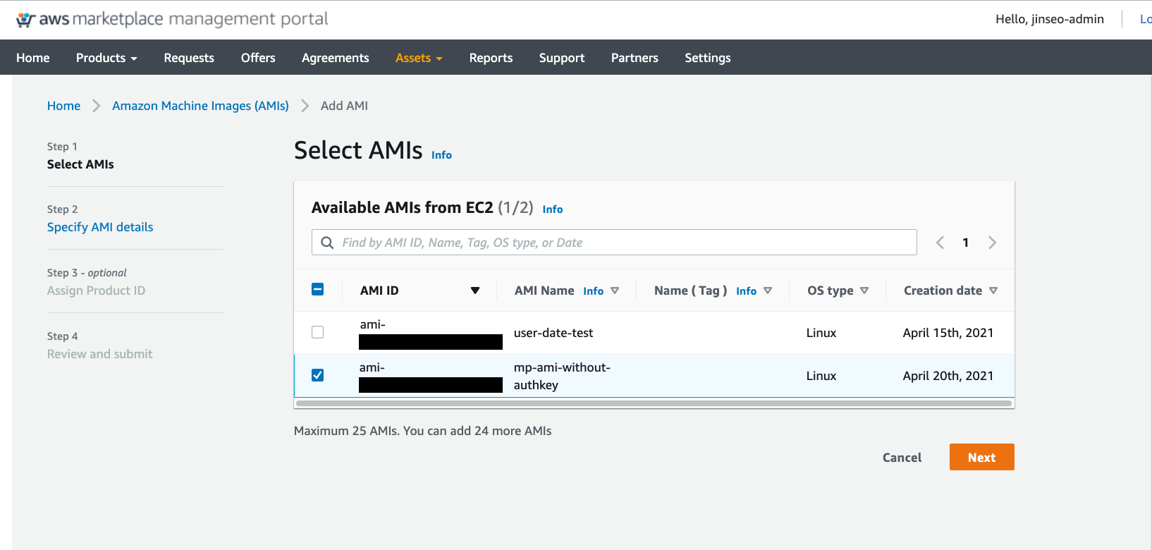Screen dimensions: 1152x550
Task: Click the mp-ami-without-authkey AMI name cell
Action: [562, 376]
